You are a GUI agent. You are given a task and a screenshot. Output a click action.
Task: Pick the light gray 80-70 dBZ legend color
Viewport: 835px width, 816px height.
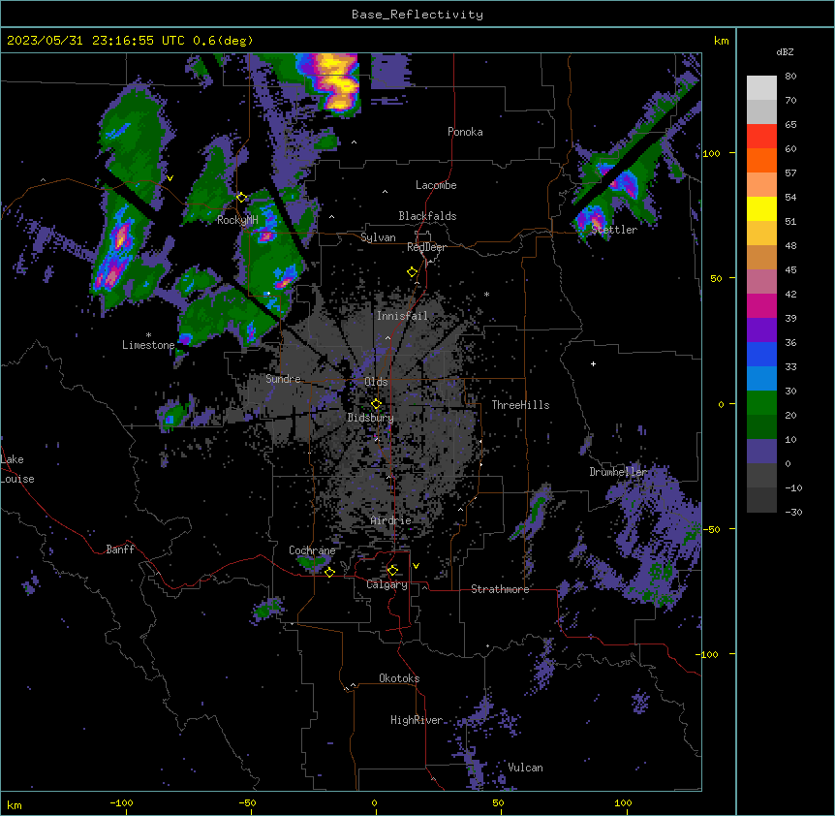click(x=761, y=88)
